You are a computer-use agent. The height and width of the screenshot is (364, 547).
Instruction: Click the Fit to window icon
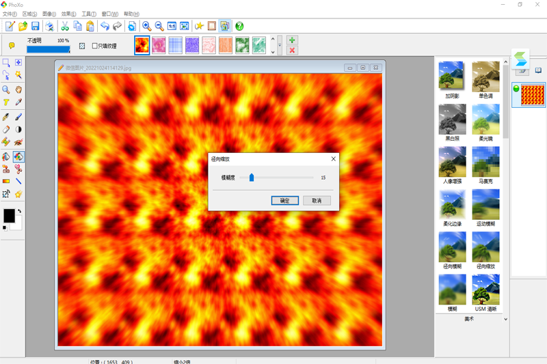185,26
